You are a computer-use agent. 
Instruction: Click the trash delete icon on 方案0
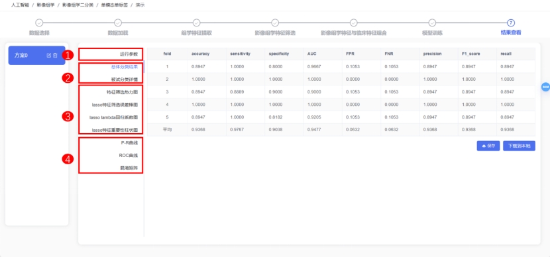click(55, 56)
